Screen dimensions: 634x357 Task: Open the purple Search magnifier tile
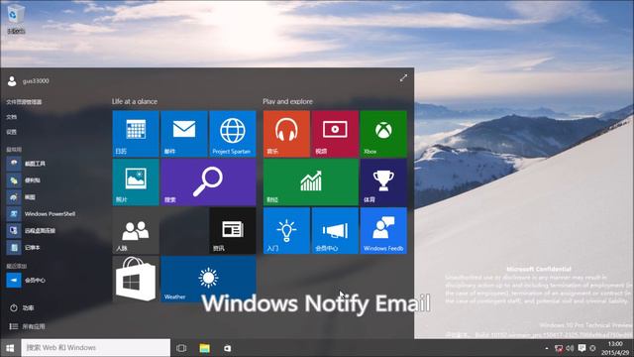pos(208,182)
